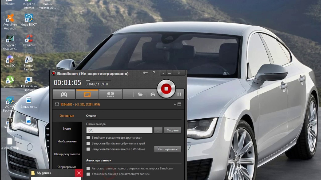This screenshot has width=321, height=180.
Task: Click the Открыть button
Action: tap(173, 130)
